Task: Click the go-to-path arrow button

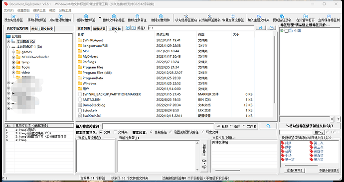Action: [261, 28]
